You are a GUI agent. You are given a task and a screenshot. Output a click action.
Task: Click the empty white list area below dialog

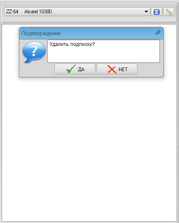(89, 149)
